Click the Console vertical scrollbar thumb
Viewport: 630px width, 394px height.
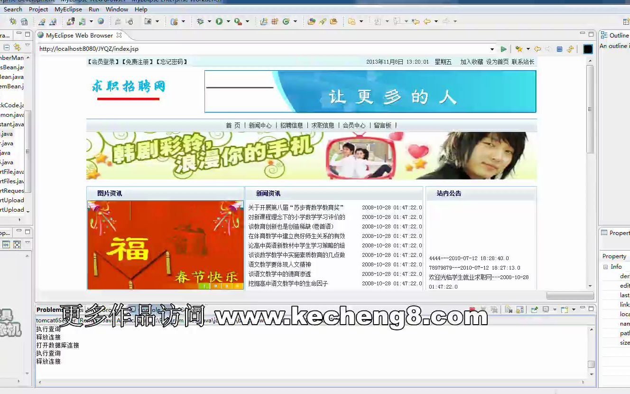(x=591, y=365)
